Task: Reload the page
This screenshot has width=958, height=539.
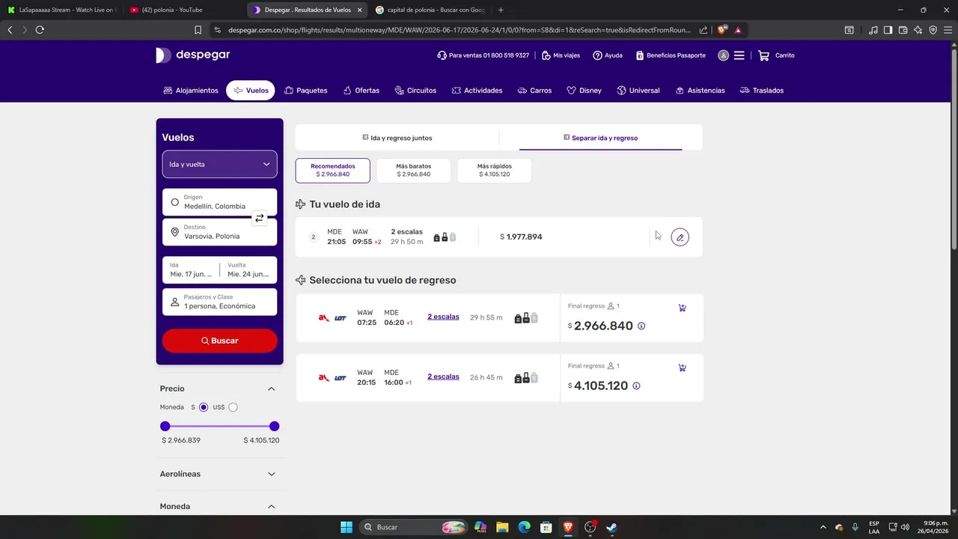Action: point(40,30)
